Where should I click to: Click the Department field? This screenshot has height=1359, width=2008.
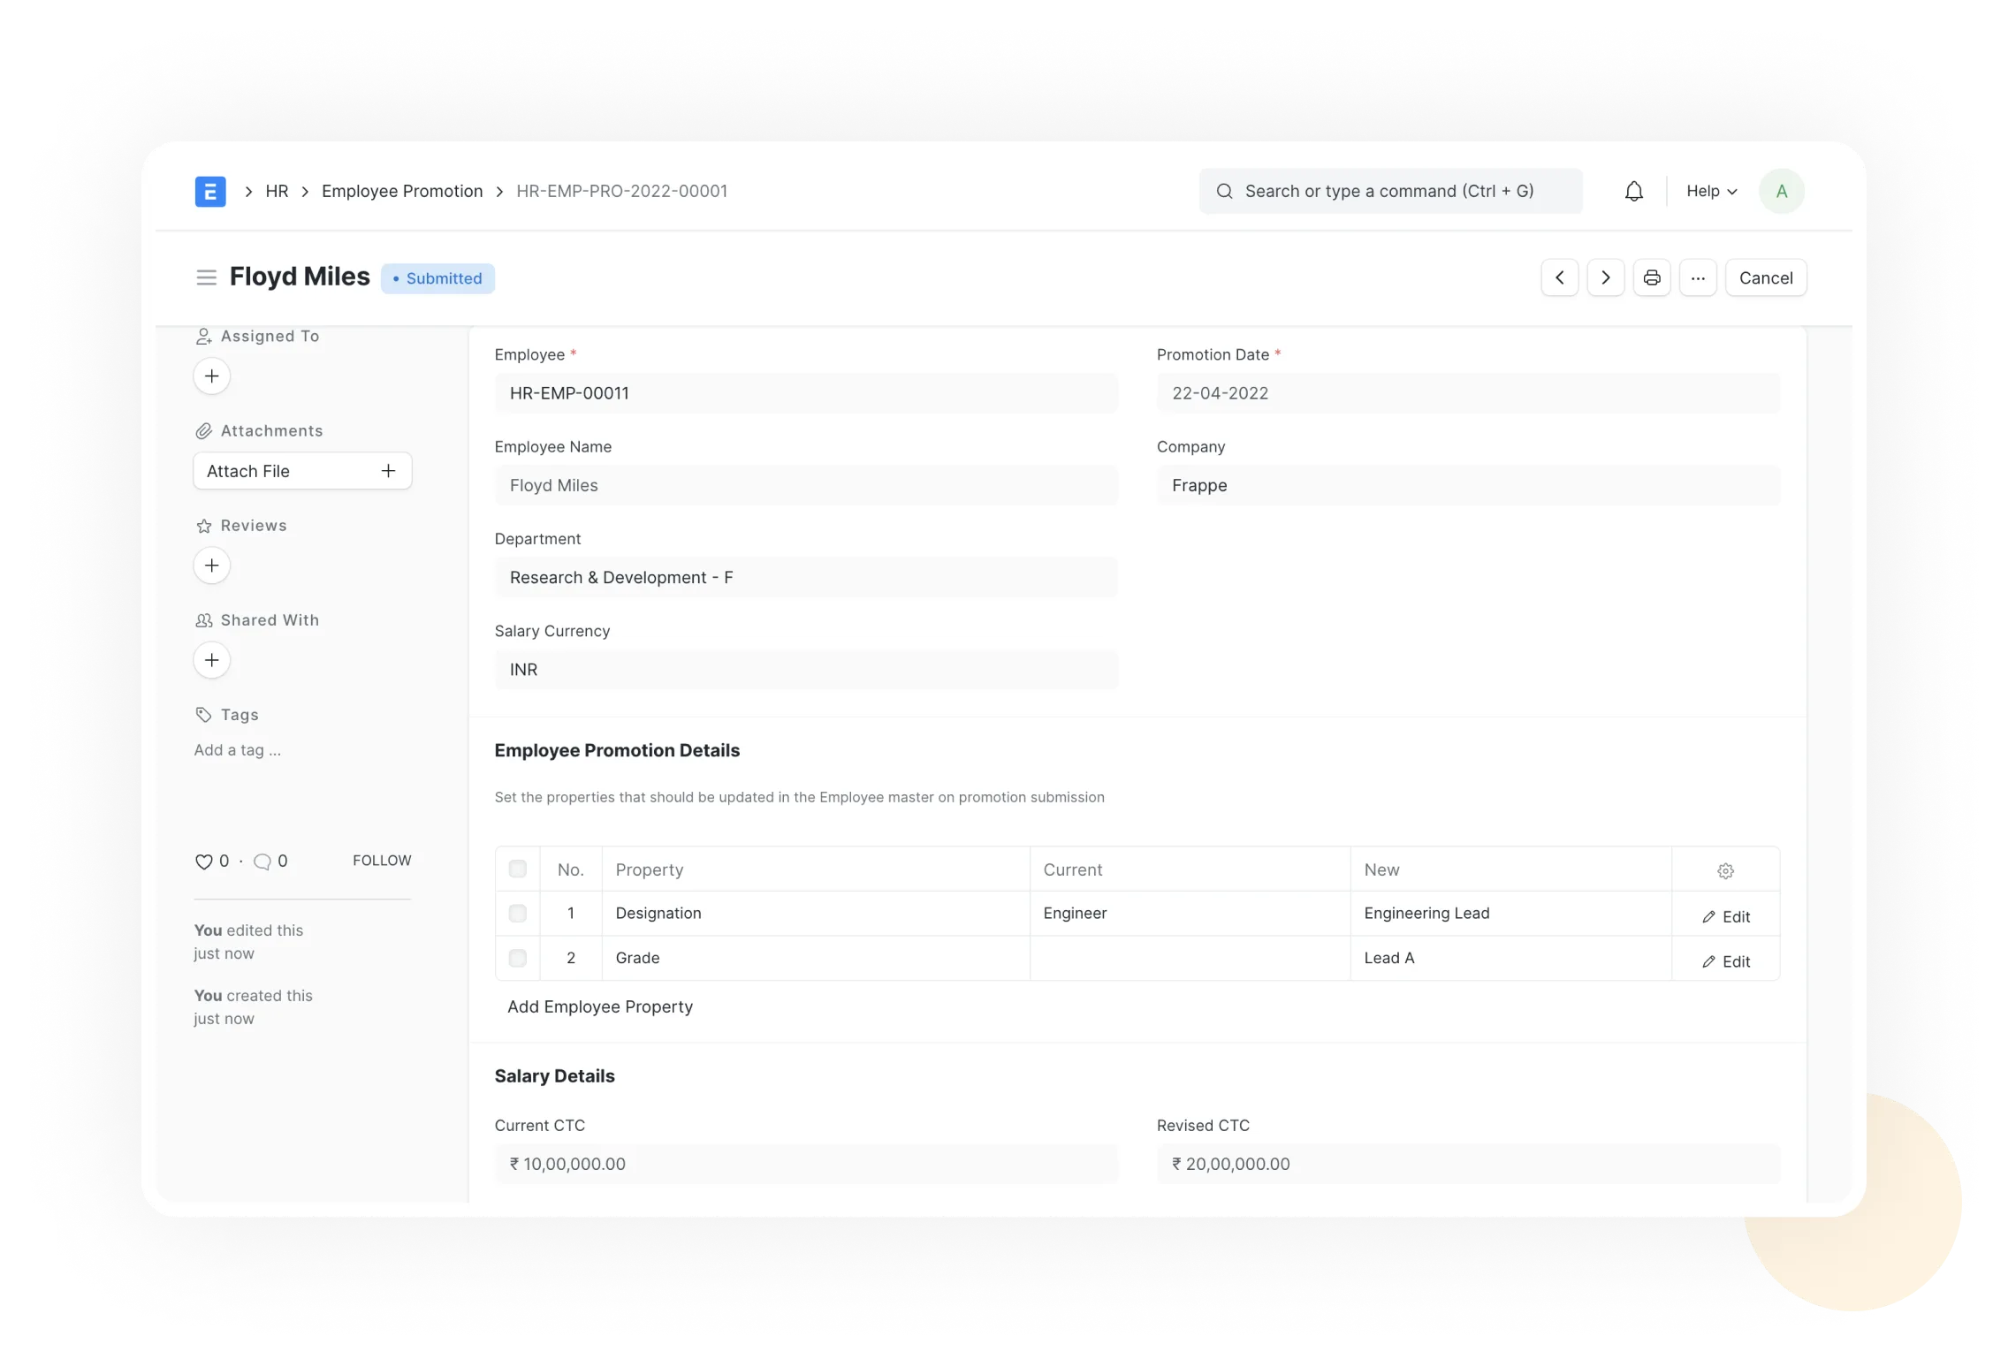pyautogui.click(x=806, y=577)
